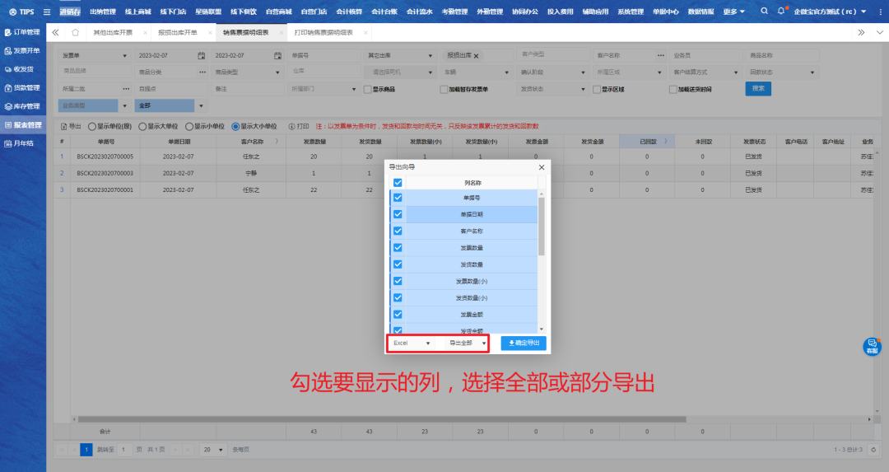This screenshot has height=472, width=889.
Task: Remove the 报损出库 filter tag
Action: (x=476, y=55)
